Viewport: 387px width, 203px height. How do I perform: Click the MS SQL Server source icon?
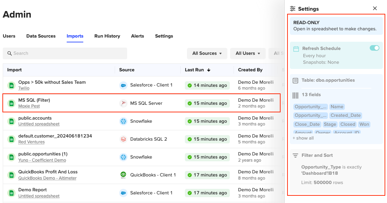[x=123, y=103]
